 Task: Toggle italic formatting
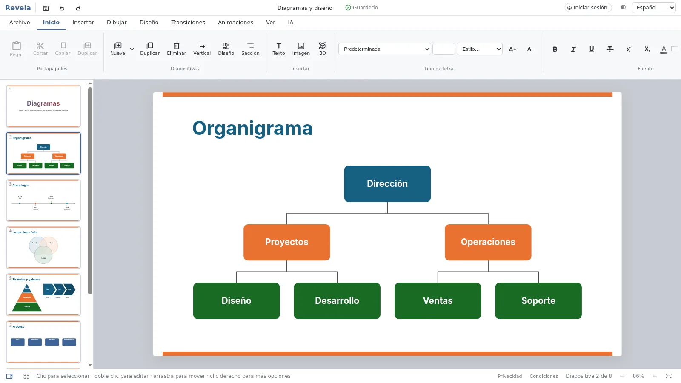[573, 49]
